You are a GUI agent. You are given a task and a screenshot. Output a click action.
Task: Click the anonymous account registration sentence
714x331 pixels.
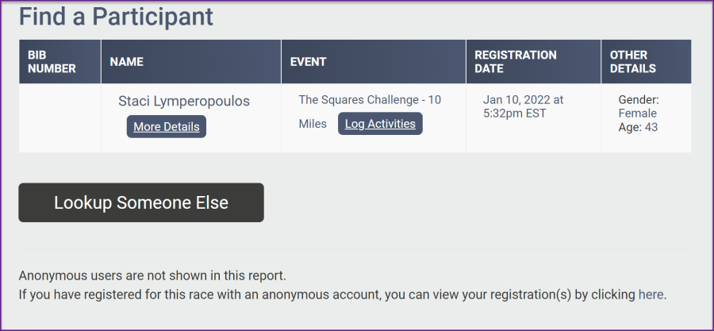click(327, 294)
